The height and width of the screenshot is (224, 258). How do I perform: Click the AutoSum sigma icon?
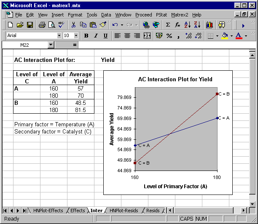point(168,25)
